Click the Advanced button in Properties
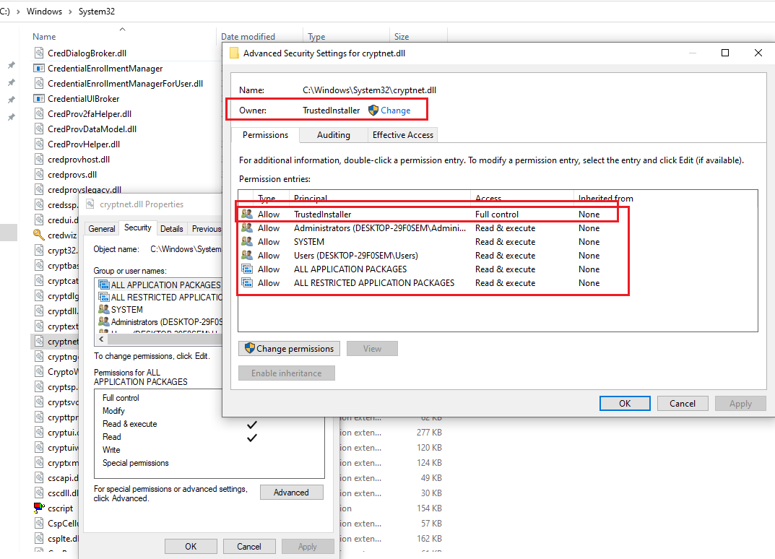Viewport: 775px width, 559px height. (291, 493)
